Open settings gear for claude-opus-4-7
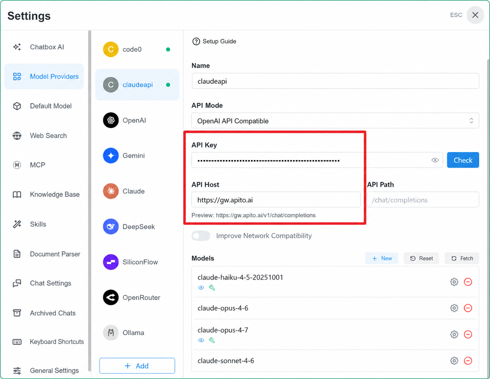The height and width of the screenshot is (379, 490). [454, 334]
